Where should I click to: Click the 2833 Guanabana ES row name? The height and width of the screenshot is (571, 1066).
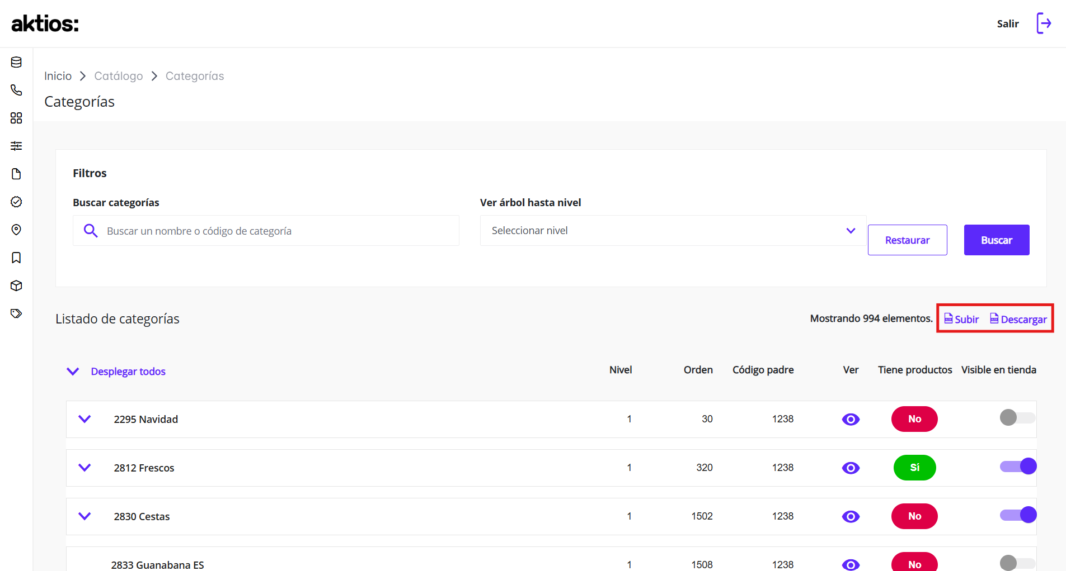(x=157, y=564)
